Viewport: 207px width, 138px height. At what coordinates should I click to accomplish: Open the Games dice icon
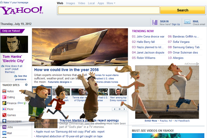click(x=4, y=115)
